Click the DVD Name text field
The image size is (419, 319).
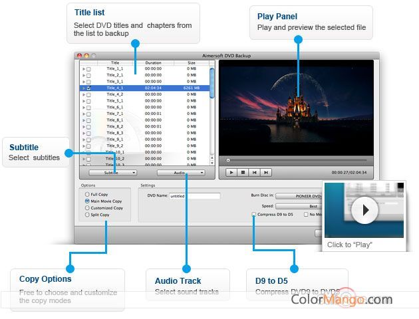[194, 196]
